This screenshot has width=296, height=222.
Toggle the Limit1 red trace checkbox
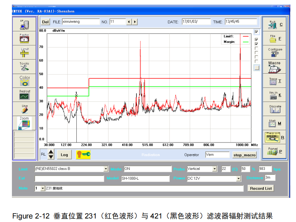click(x=256, y=40)
